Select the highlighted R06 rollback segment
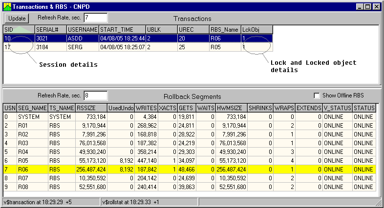Image resolution: width=384 pixels, height=208 pixels. click(190, 170)
